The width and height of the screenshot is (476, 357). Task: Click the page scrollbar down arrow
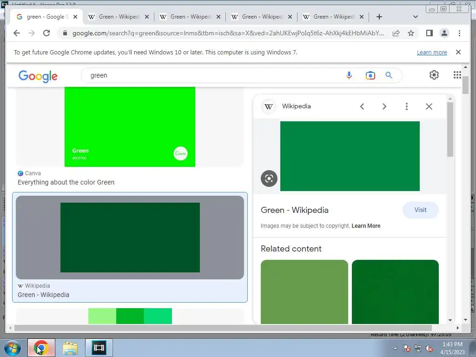(466, 320)
